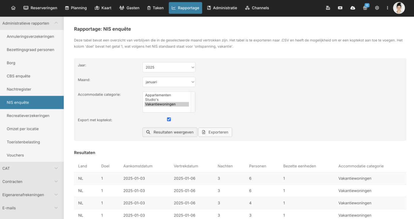Open the Maand dropdown showing januari
The width and height of the screenshot is (414, 219).
(x=169, y=82)
